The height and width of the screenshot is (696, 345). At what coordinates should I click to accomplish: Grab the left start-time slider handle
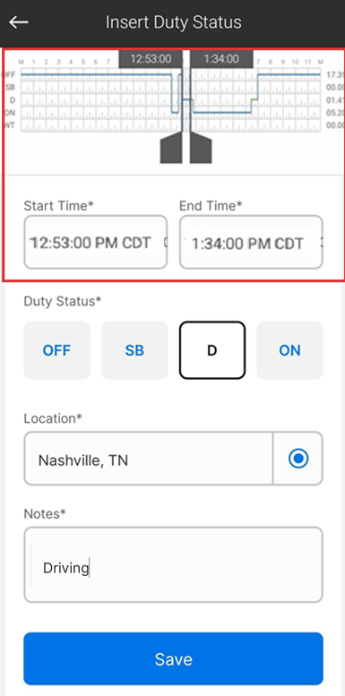tap(171, 150)
